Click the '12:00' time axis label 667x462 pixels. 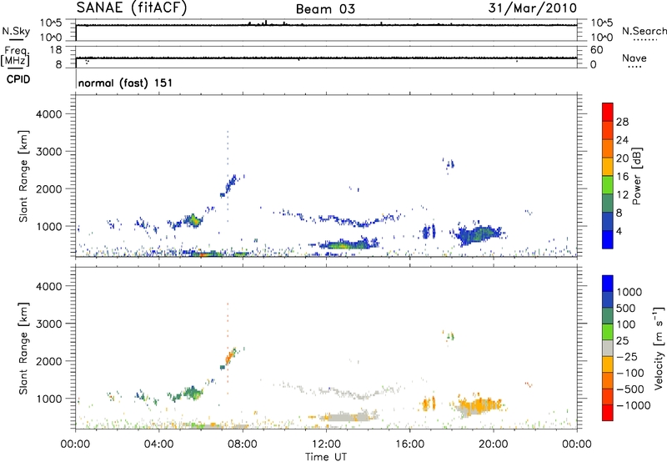point(326,444)
